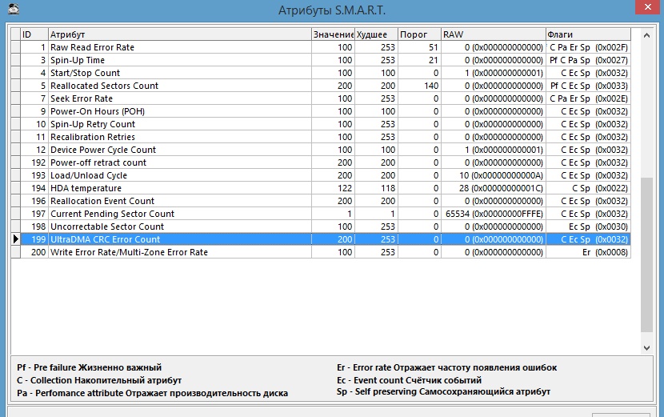664x417 pixels.
Task: Click the Ec - Event count legend text
Action: point(409,380)
